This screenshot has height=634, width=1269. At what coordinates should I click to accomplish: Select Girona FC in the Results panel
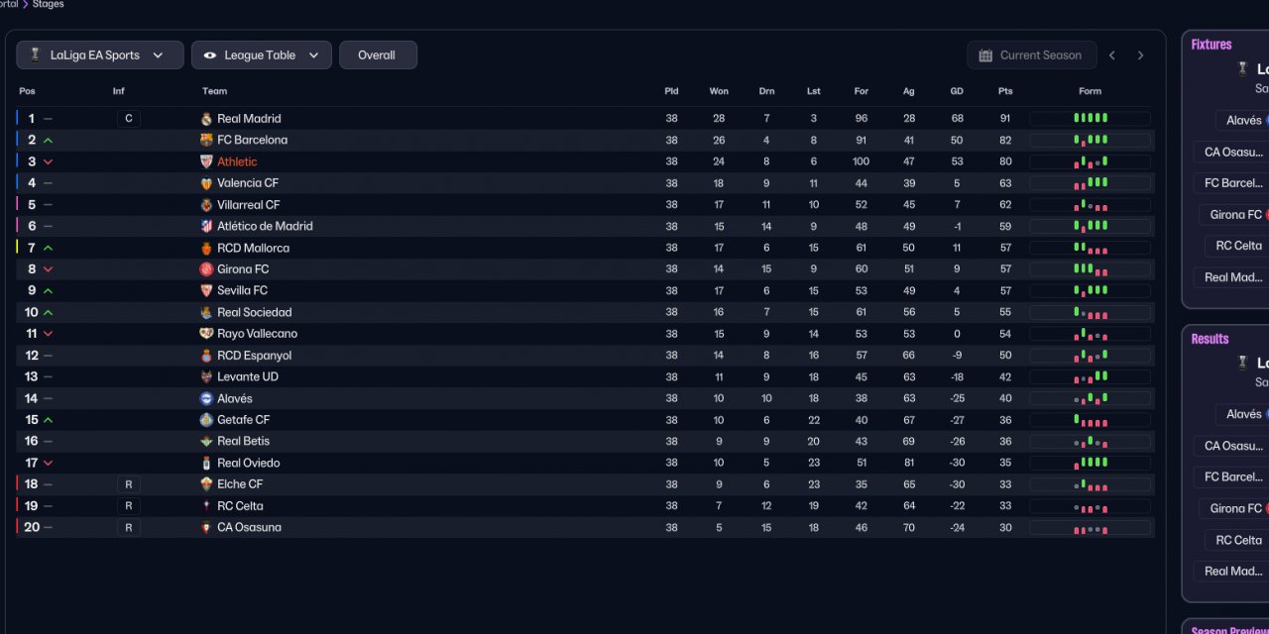point(1234,509)
